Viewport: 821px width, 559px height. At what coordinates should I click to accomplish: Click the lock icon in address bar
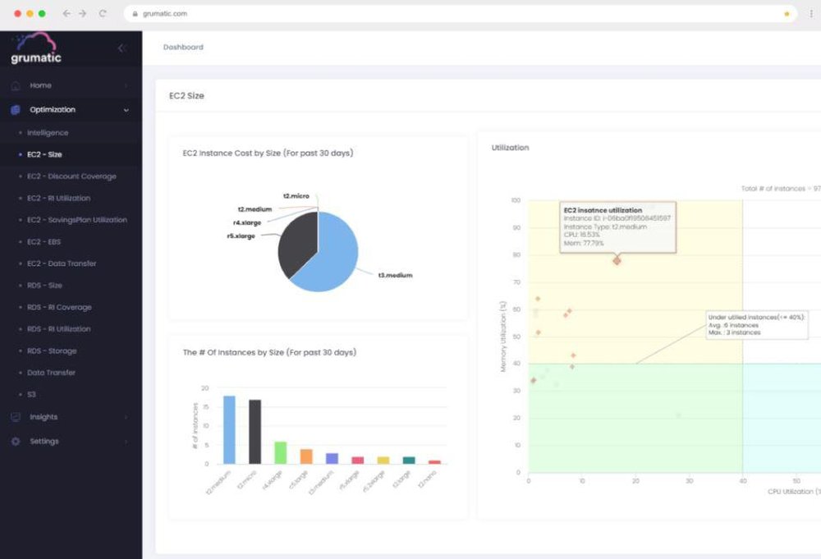tap(135, 14)
